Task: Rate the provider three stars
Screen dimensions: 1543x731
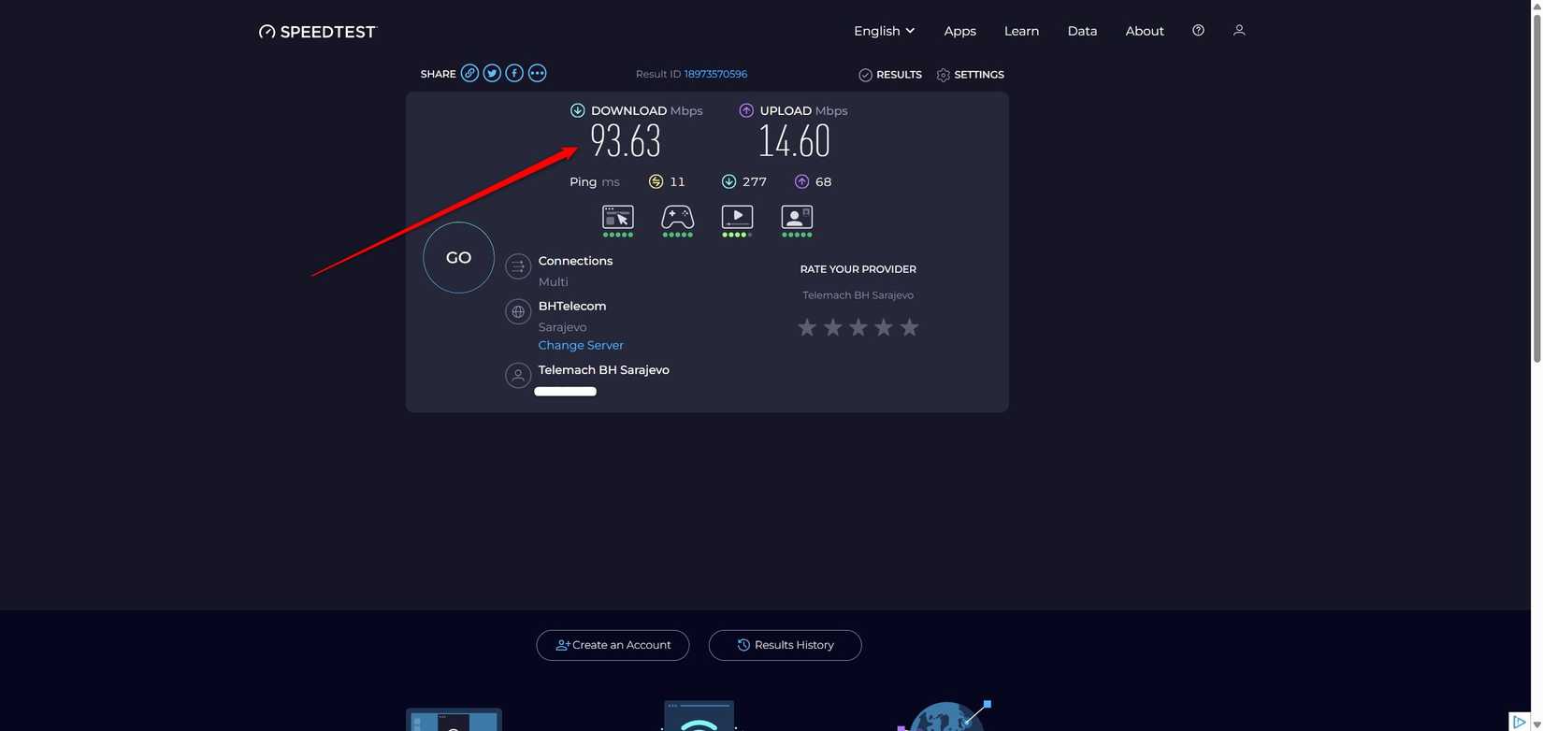Action: tap(858, 327)
